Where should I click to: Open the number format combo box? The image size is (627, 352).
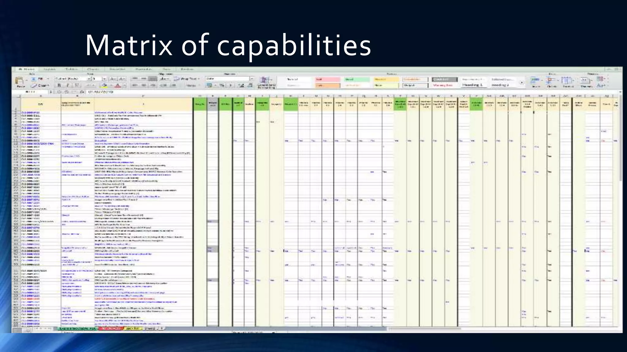(x=230, y=79)
